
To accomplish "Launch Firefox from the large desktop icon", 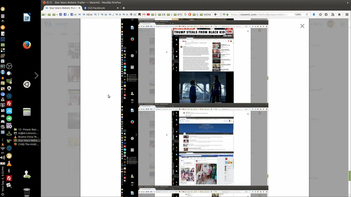I will pyautogui.click(x=27, y=45).
